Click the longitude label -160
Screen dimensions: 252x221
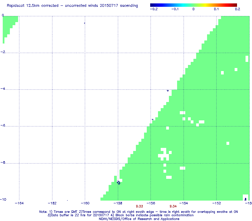pyautogui.click(x=85, y=203)
